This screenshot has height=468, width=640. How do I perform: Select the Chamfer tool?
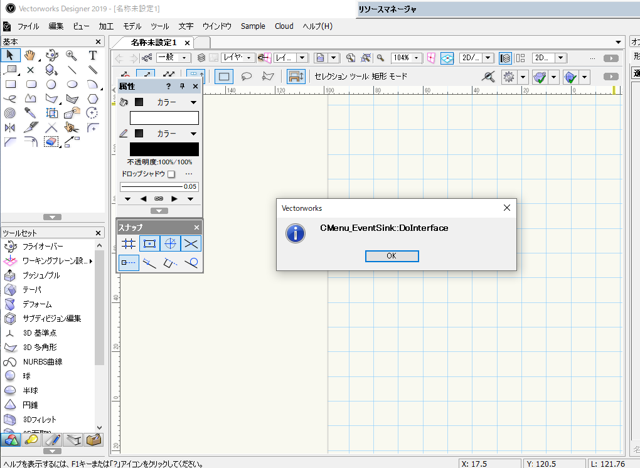tap(10, 142)
